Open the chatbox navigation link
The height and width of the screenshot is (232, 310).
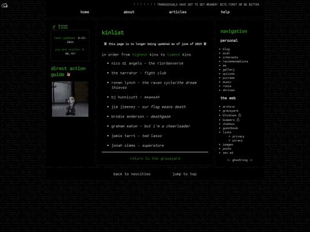(228, 124)
